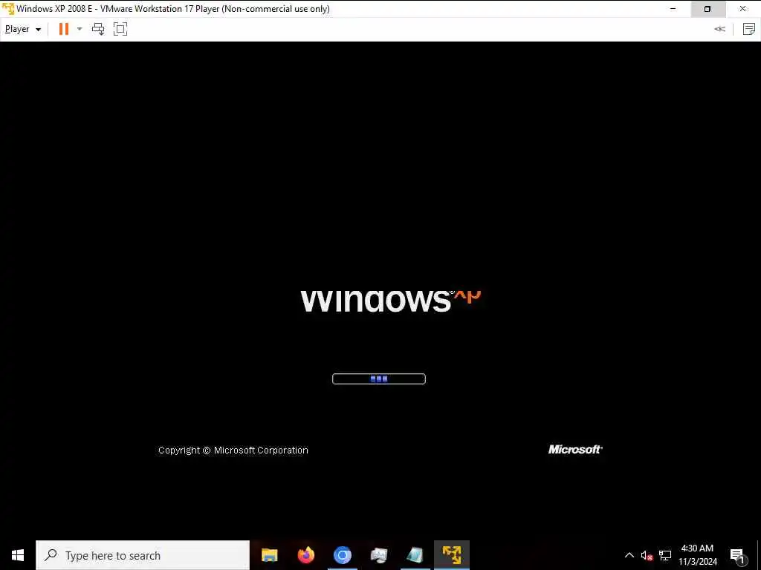Enter VMware full screen mode
Image resolution: width=761 pixels, height=570 pixels.
pos(120,29)
